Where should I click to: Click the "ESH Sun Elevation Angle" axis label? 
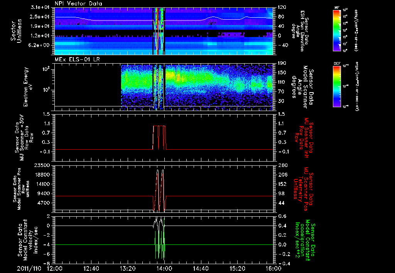click(x=300, y=31)
